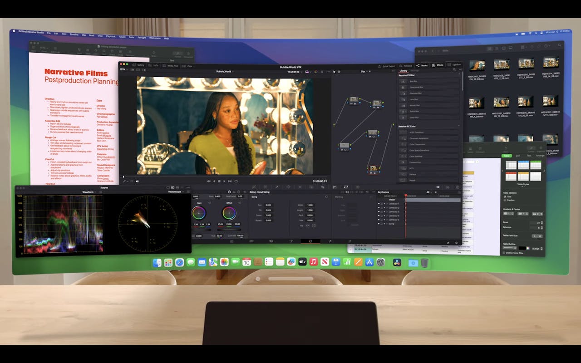The height and width of the screenshot is (363, 581).
Task: Select Gaussian Blur effect in library
Action: pyautogui.click(x=428, y=93)
